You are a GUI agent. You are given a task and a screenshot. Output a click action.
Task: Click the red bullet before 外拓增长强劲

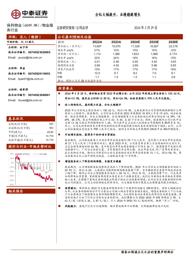click(x=59, y=134)
